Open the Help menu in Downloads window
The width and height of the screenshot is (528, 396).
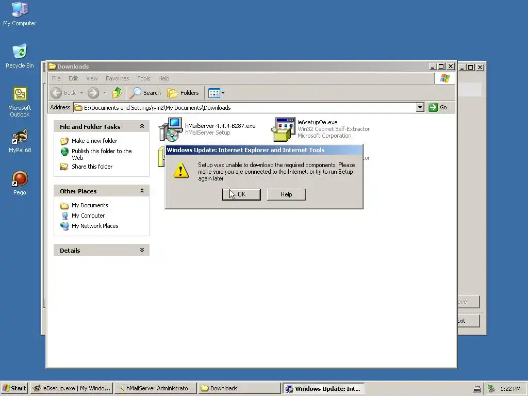pyautogui.click(x=163, y=78)
